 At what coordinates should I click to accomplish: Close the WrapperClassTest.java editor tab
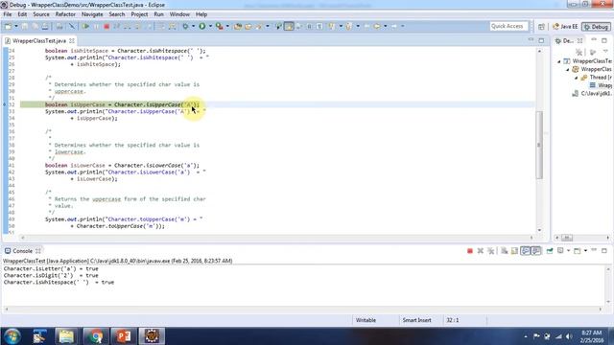72,40
